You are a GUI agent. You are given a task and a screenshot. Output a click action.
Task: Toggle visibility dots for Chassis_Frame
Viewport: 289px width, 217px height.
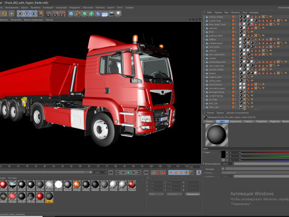236,17
